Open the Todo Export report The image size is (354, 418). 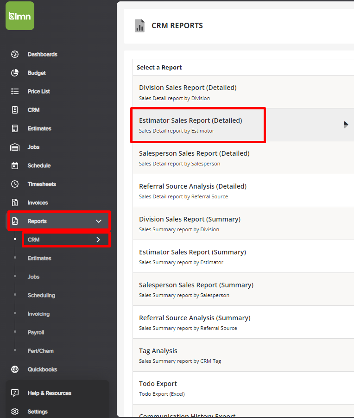coord(243,388)
